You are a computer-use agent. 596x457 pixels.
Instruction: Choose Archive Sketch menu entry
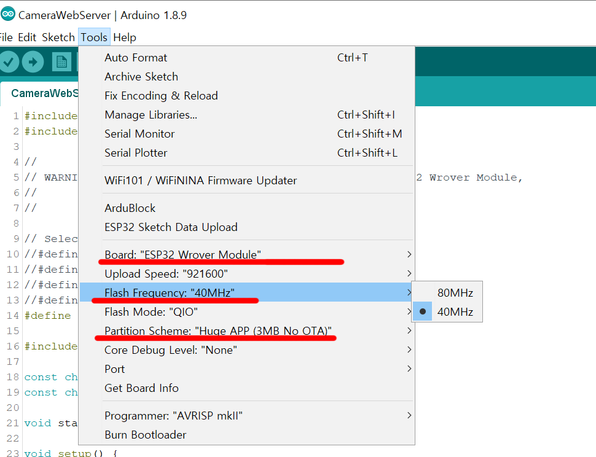(246, 76)
